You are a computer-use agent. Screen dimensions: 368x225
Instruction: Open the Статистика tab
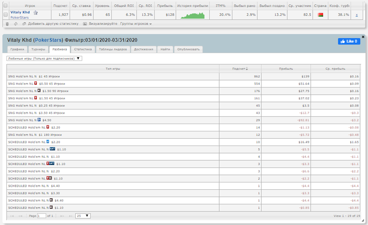(x=83, y=49)
